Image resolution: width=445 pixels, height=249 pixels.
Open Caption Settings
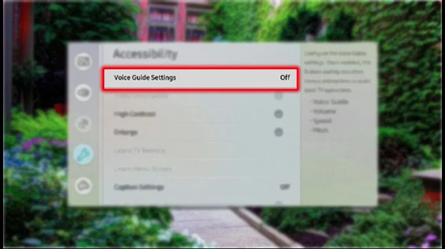point(200,187)
